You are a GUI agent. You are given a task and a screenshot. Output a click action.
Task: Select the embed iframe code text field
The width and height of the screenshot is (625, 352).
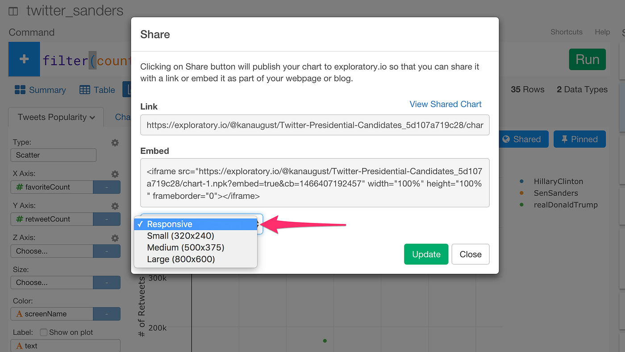(315, 183)
